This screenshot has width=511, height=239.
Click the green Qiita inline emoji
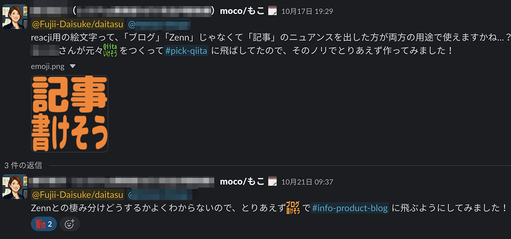click(110, 50)
